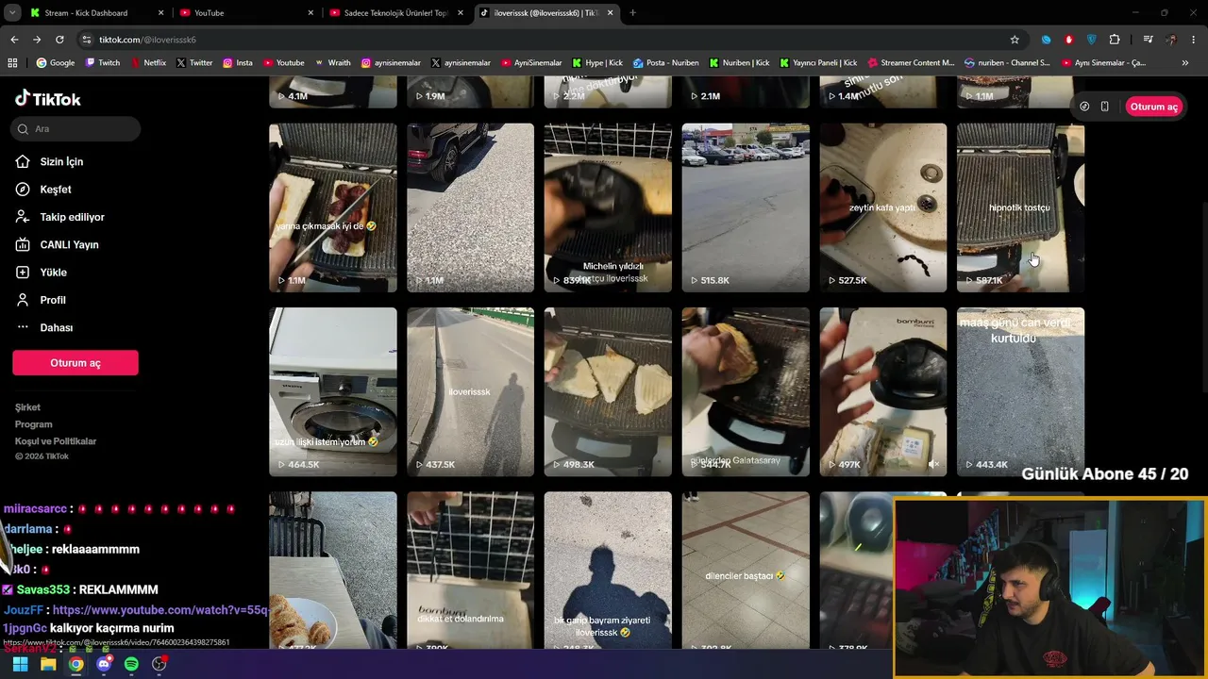Open the tab search dropdown arrow
Viewport: 1208px width, 679px height.
click(12, 13)
